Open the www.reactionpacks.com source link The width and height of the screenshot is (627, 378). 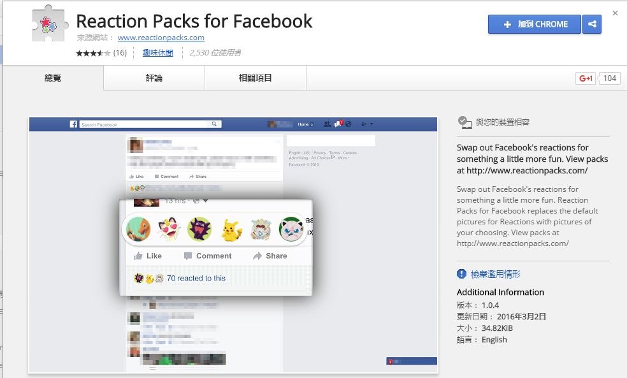click(x=161, y=38)
